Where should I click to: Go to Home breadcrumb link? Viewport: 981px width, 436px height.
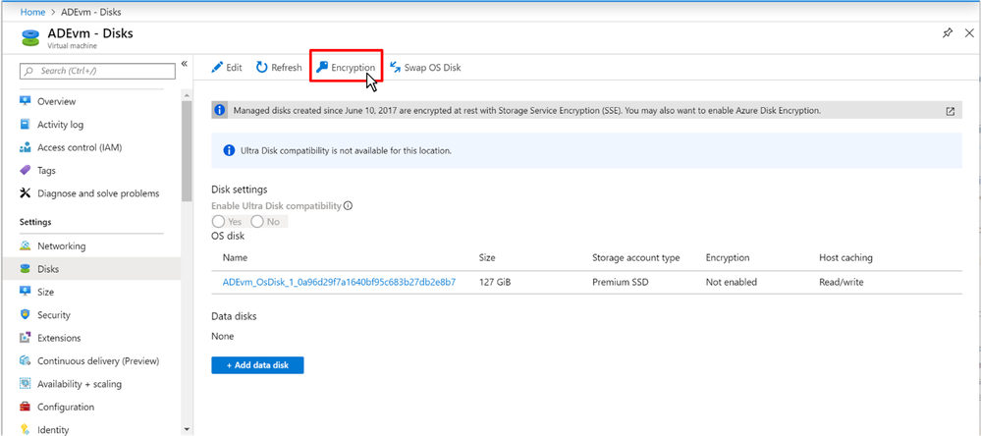32,12
